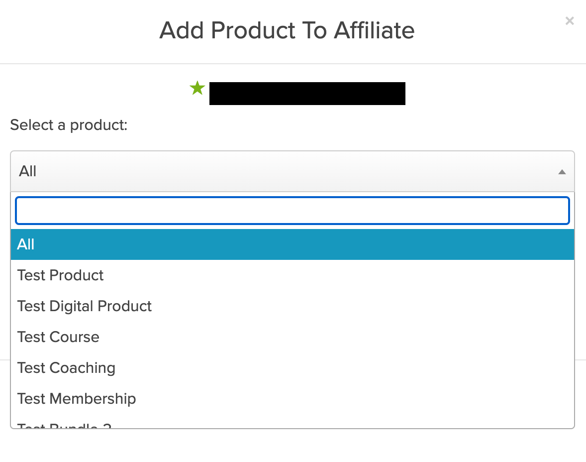The width and height of the screenshot is (586, 462).
Task: Select the highlighted All option
Action: 292,244
